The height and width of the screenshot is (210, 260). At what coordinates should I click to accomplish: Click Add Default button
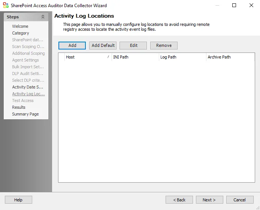click(x=103, y=45)
